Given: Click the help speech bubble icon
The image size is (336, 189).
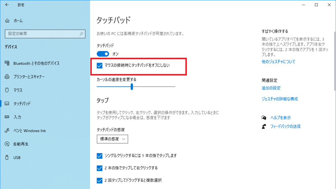Looking at the screenshot, I should tap(263, 118).
